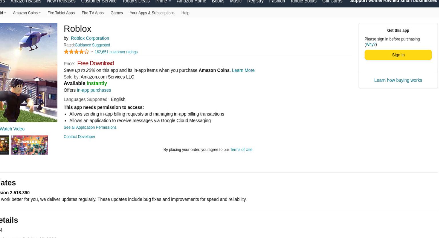
Task: See all Application Permissions
Action: (x=90, y=128)
